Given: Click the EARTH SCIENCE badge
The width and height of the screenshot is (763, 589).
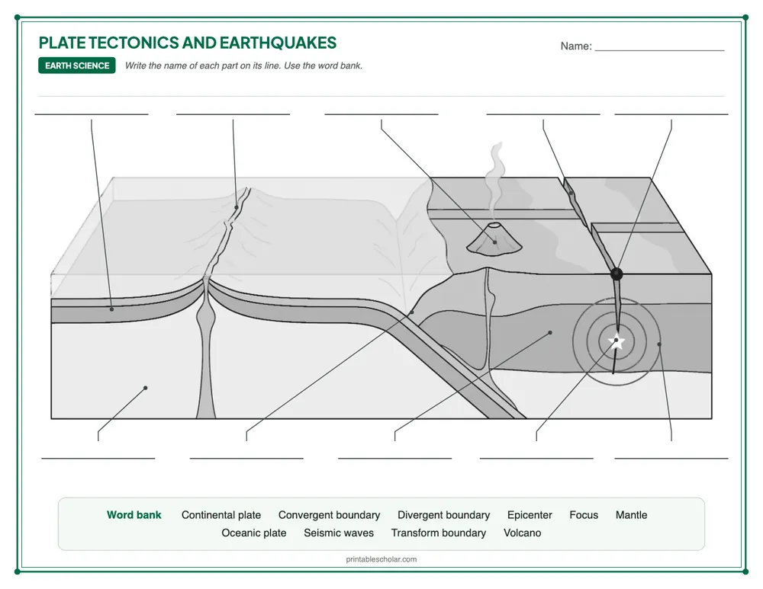Looking at the screenshot, I should tap(77, 66).
